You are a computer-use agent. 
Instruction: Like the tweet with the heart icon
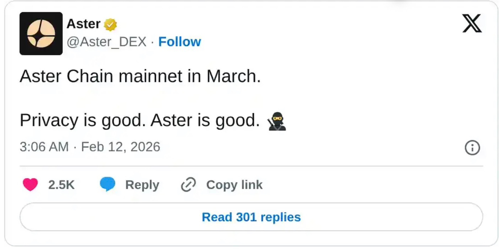point(30,185)
